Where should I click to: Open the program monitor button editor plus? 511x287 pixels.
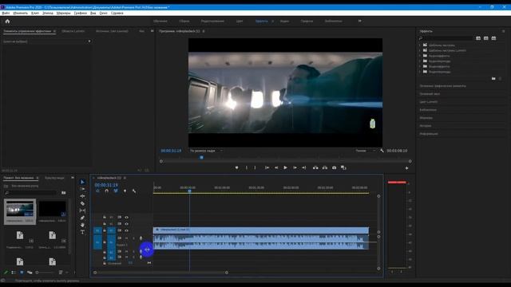[x=406, y=168]
